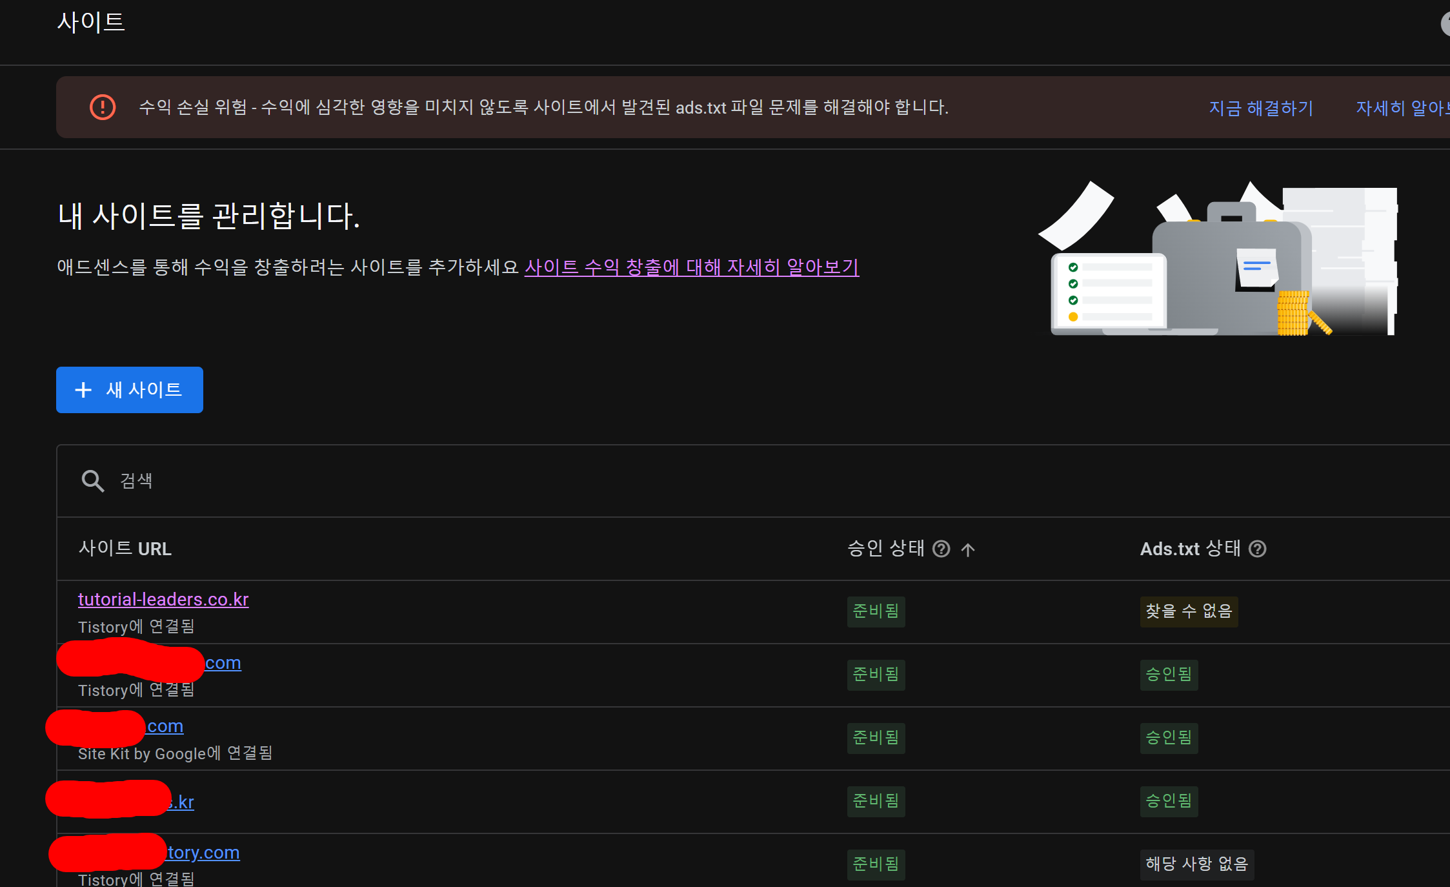Click help icon next to Ads.txt 상태
The width and height of the screenshot is (1450, 887).
1257,549
